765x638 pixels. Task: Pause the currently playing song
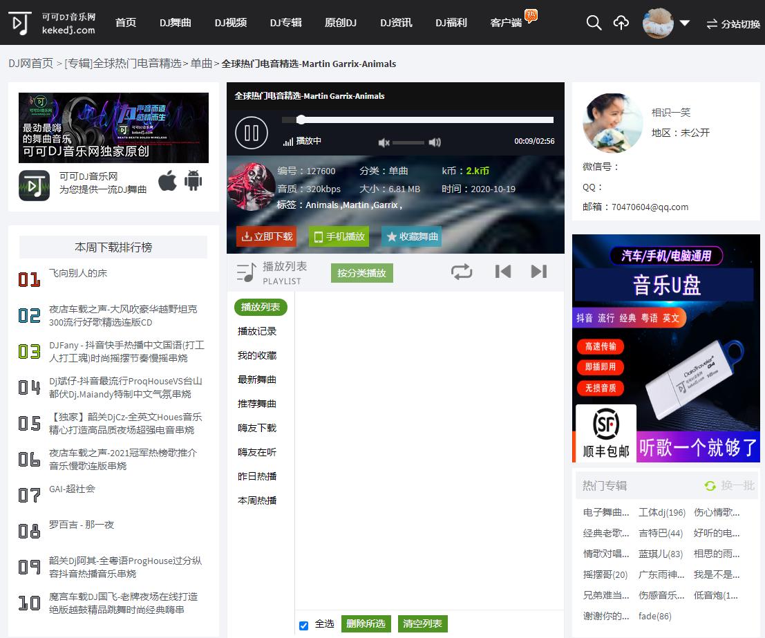point(251,133)
